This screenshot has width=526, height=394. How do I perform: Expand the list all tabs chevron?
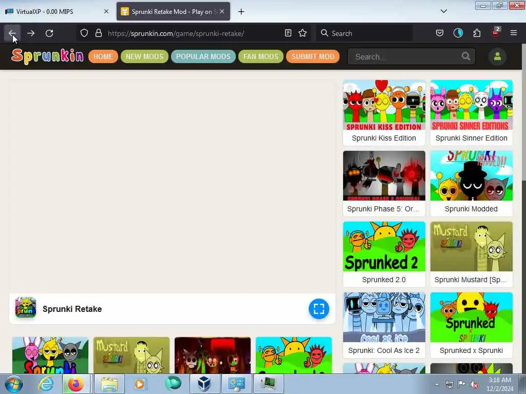tap(443, 11)
